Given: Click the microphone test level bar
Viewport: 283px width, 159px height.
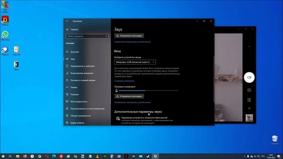Looking at the screenshot, I should tap(149, 91).
